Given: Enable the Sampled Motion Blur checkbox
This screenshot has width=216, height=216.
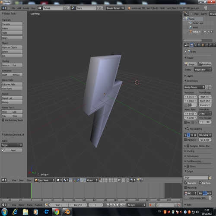Looking at the screenshot, I should tap(188, 146).
